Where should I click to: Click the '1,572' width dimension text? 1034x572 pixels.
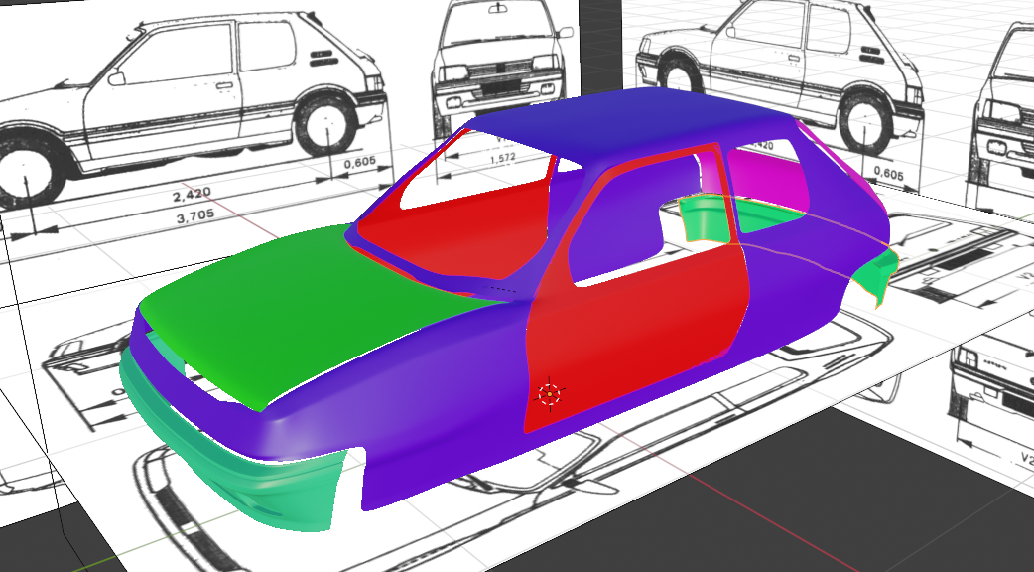tap(503, 159)
